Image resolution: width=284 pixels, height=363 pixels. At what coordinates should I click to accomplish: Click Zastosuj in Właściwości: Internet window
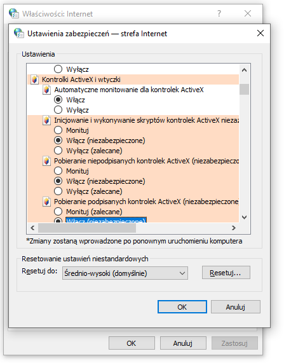(234, 343)
